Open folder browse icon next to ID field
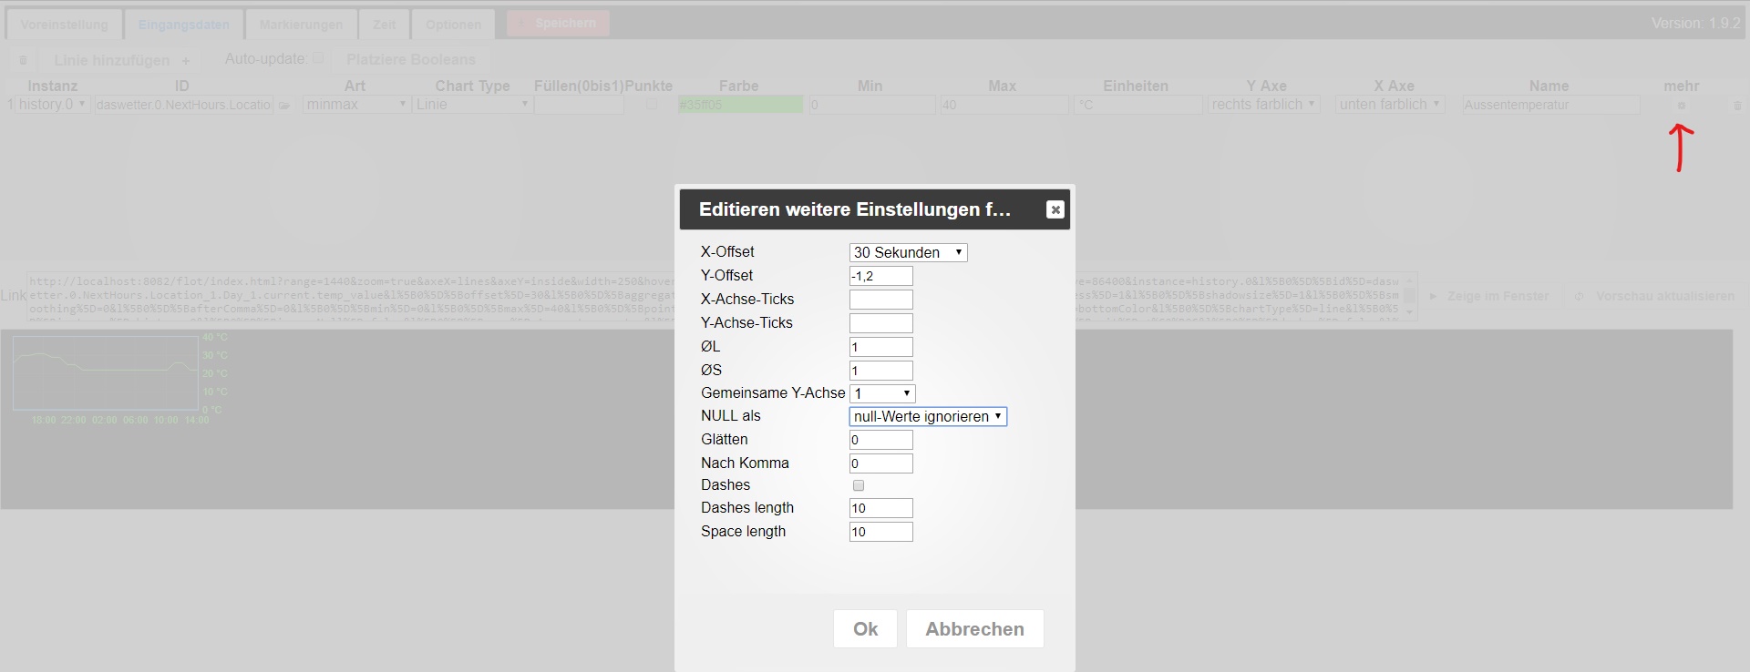1750x672 pixels. [x=284, y=106]
